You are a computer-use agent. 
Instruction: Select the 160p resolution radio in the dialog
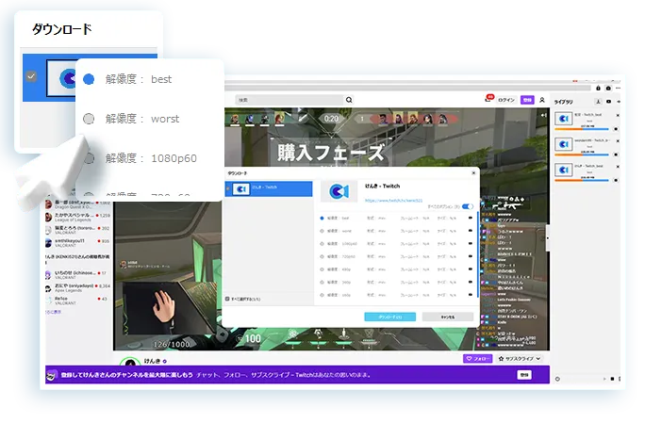pos(322,295)
